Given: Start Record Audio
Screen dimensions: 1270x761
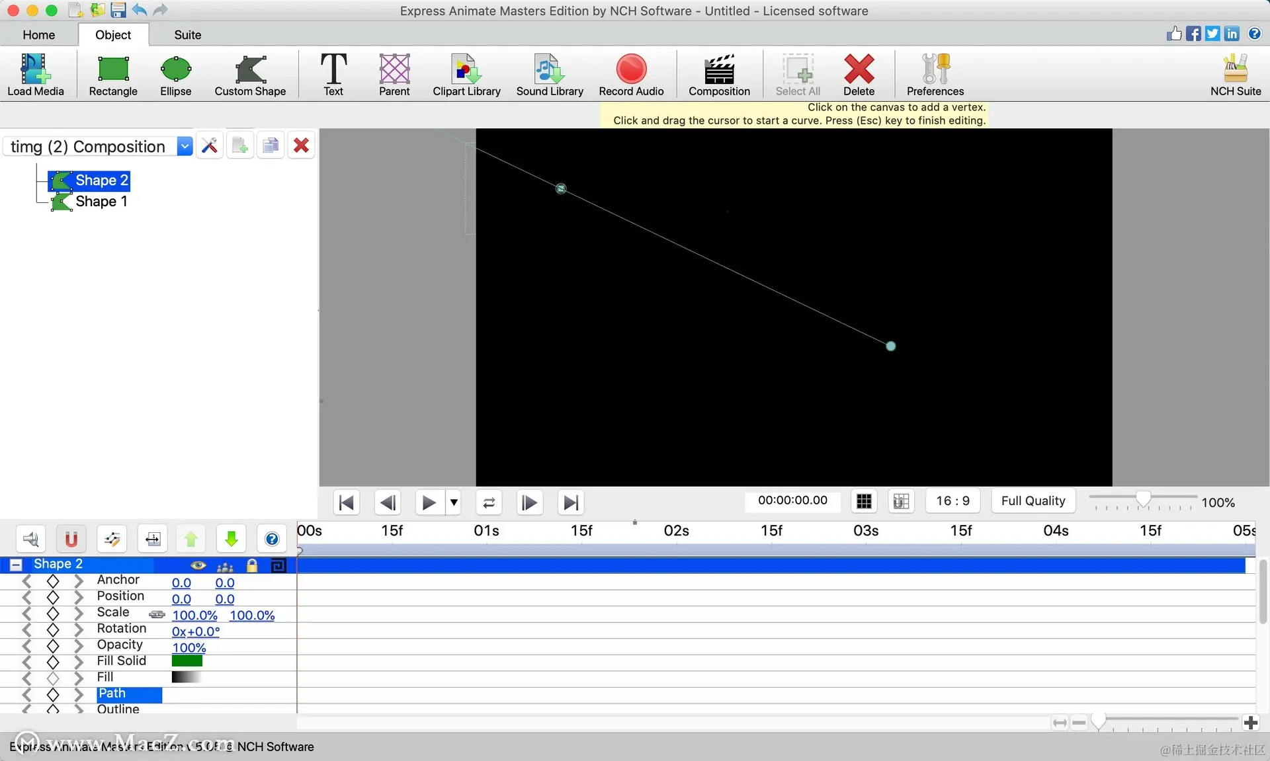Looking at the screenshot, I should pyautogui.click(x=631, y=75).
